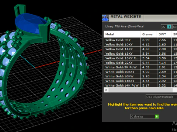The width and height of the screenshot is (177, 132).
Task: Click the Grams column header
Action: pyautogui.click(x=149, y=34)
